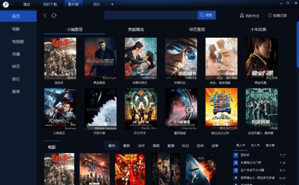Open dropdown arrow beside app logo
Screen dimensions: 299x185
[12, 5]
